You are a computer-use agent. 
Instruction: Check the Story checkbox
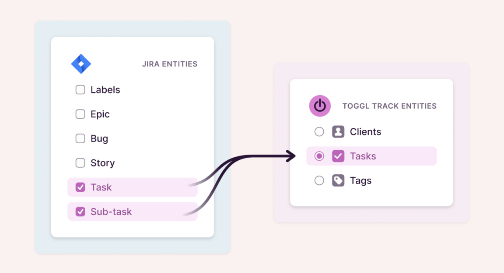(80, 163)
